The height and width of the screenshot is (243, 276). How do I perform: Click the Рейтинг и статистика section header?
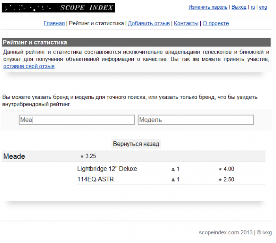[136, 43]
